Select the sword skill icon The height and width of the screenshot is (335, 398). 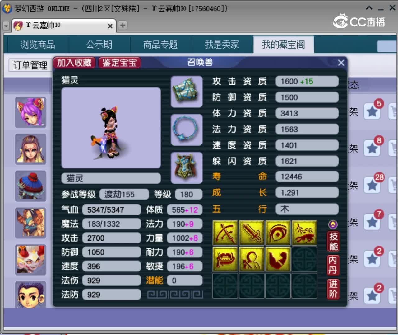point(251,233)
